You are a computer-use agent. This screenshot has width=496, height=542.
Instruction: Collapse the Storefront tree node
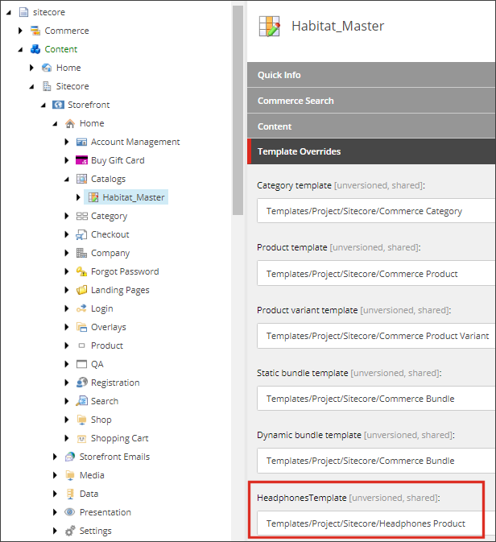tap(43, 105)
